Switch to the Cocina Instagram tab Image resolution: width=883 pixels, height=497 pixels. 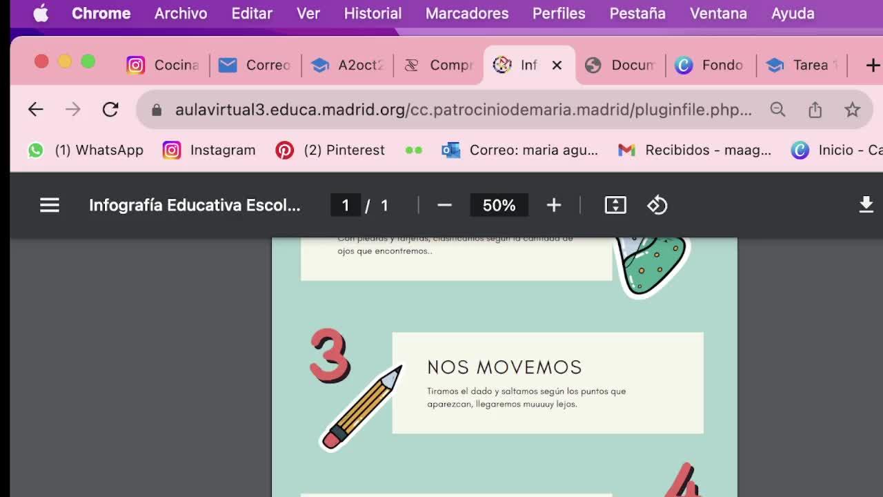[x=163, y=65]
